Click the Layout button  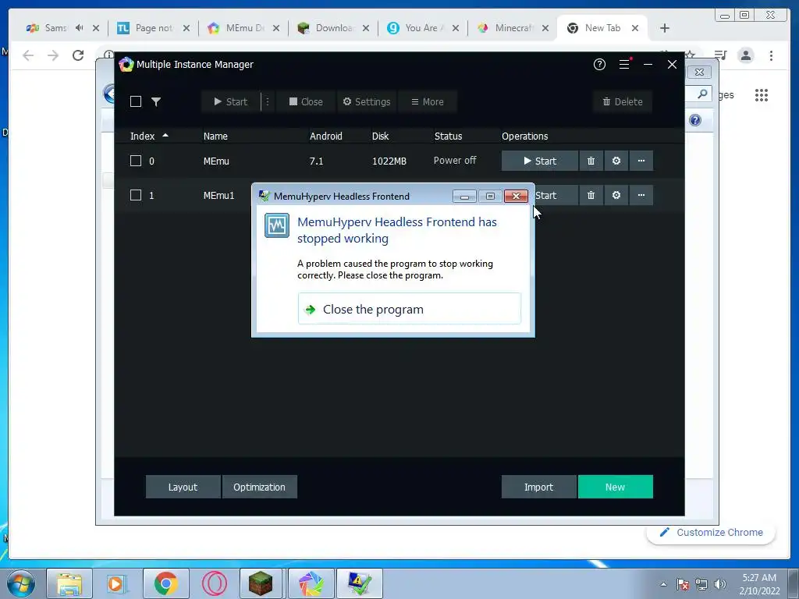click(183, 487)
